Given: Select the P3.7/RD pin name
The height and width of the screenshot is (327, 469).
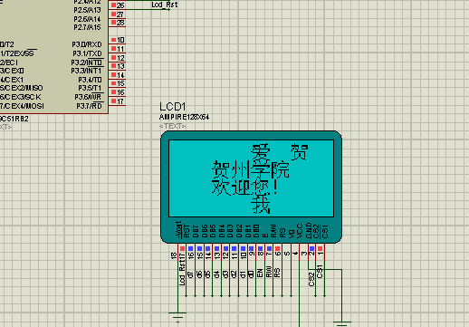Looking at the screenshot, I should (x=89, y=106).
